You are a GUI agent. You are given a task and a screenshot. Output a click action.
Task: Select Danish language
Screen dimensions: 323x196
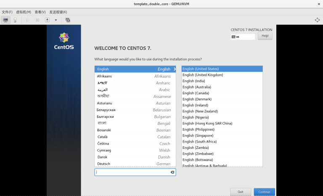[x=135, y=157]
